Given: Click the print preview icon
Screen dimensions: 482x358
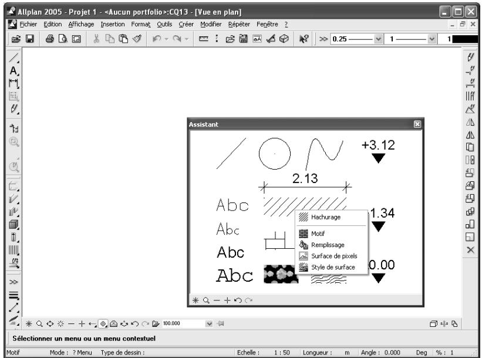Looking at the screenshot, I should (63, 39).
